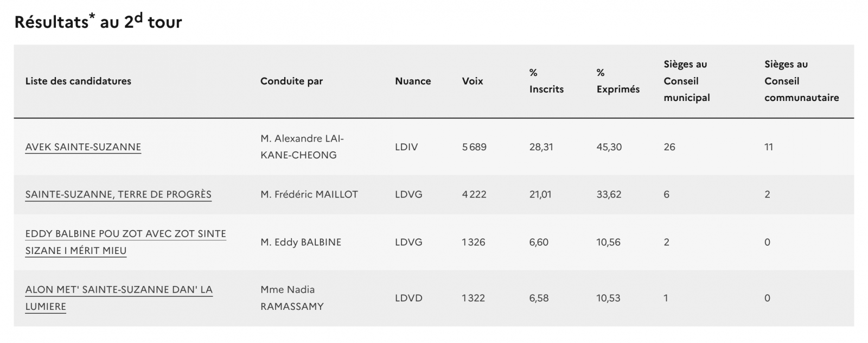Click the 'Résultats au 2d tour' heading
868x343 pixels.
coord(98,22)
